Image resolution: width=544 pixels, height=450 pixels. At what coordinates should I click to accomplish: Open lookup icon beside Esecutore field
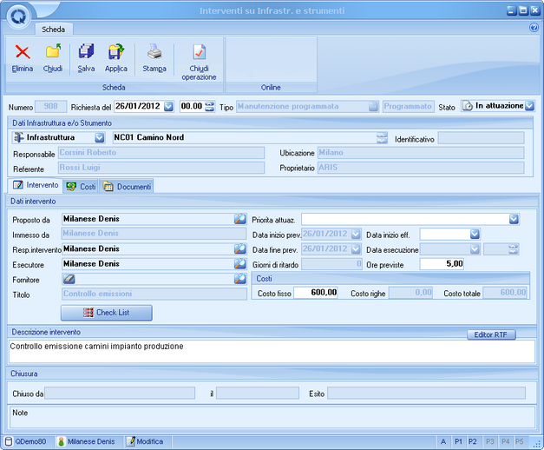tap(240, 264)
